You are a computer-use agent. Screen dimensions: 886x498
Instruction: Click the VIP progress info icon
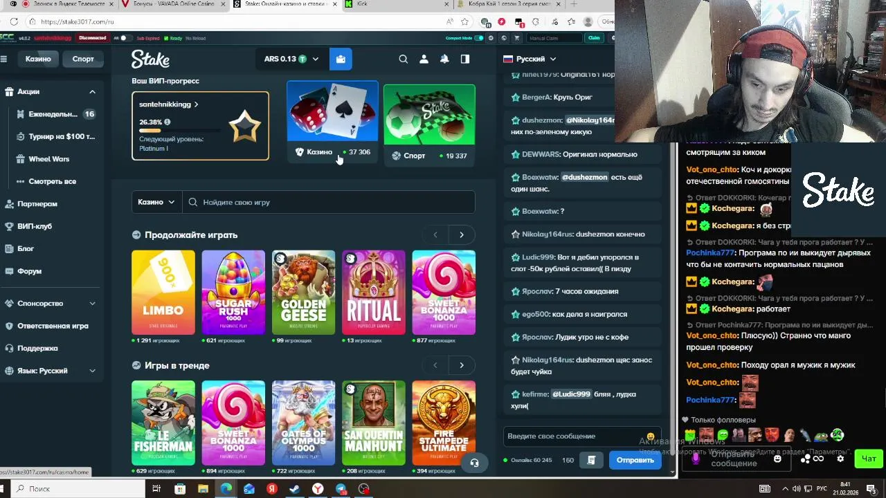tap(167, 122)
